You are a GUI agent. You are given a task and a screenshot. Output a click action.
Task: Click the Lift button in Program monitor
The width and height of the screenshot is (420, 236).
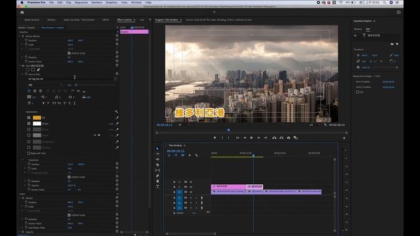(x=274, y=138)
